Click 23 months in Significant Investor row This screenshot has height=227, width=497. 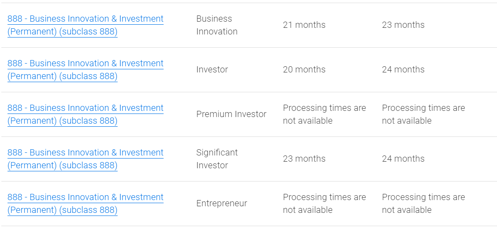(x=304, y=159)
